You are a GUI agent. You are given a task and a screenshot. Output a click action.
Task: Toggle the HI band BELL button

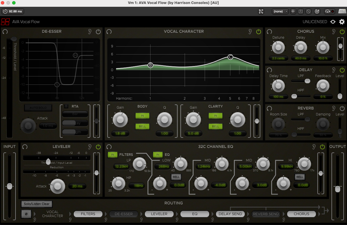pyautogui.click(x=300, y=177)
